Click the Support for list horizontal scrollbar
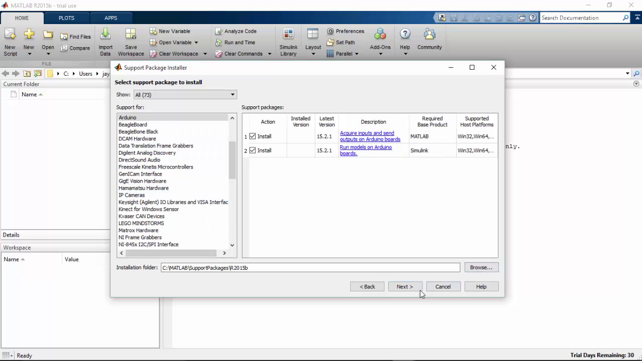The width and height of the screenshot is (642, 361). click(x=171, y=253)
